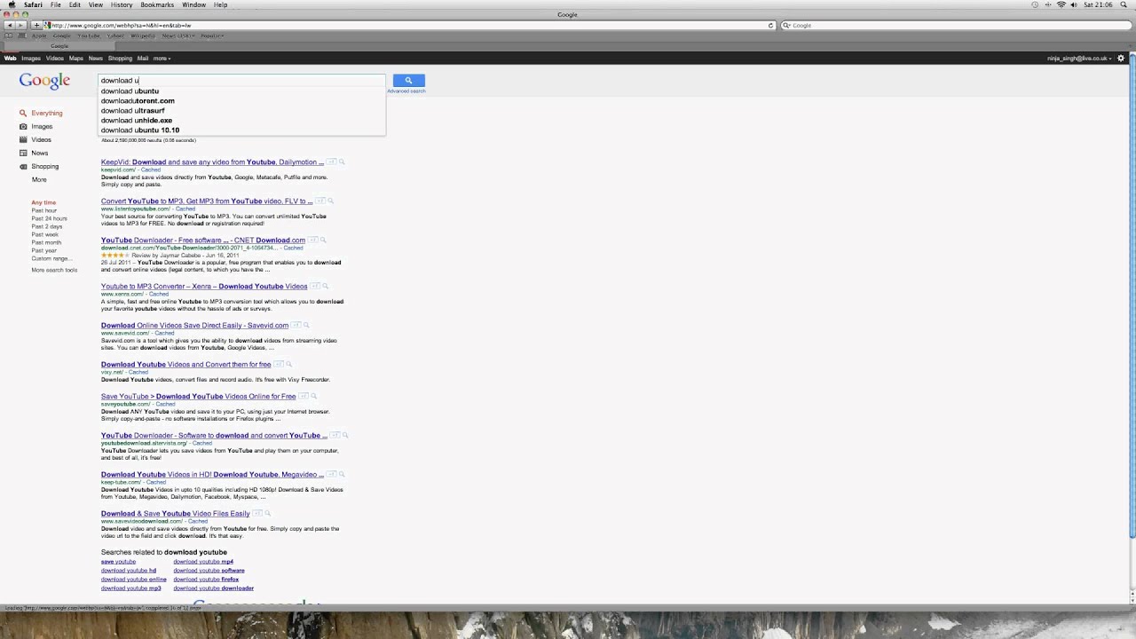Open the ninja_singh account dropdown
The width and height of the screenshot is (1136, 639).
pos(1079,58)
